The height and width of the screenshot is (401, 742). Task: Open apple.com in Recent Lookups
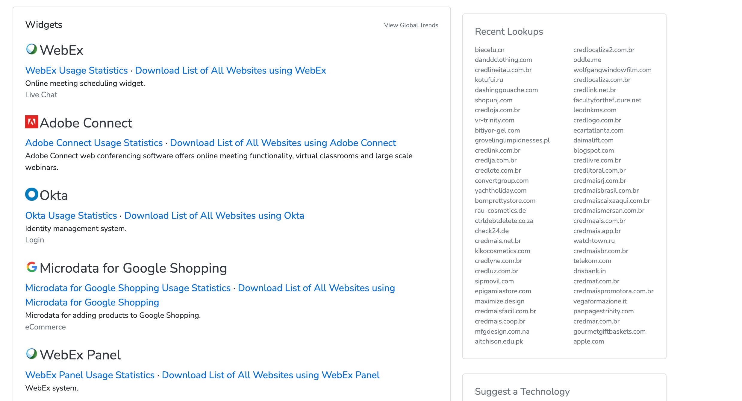(x=588, y=341)
